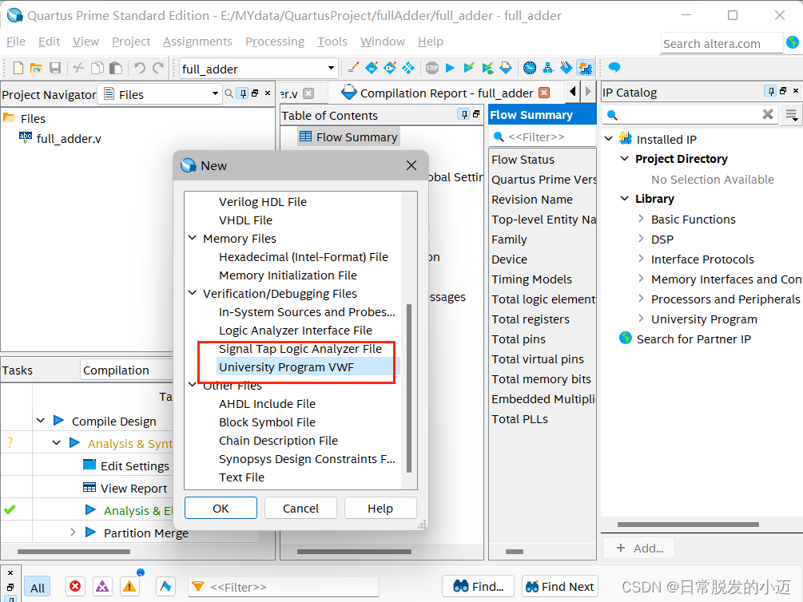Click the Copy toolbar icon
Viewport: 803px width, 602px height.
pos(97,68)
